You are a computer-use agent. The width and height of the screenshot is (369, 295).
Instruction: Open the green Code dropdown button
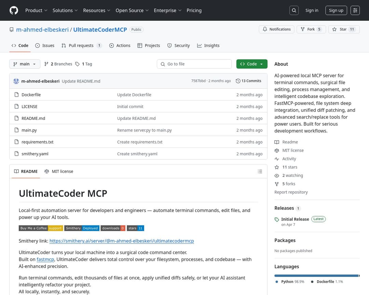(x=252, y=64)
